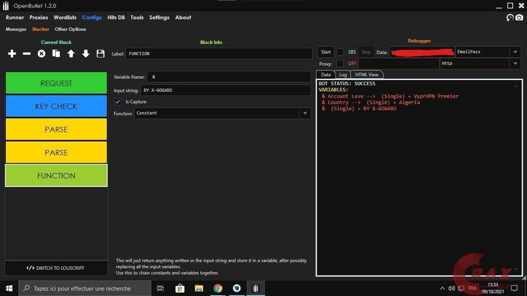Open the Windows Start menu
The width and height of the screenshot is (527, 296).
[9, 288]
